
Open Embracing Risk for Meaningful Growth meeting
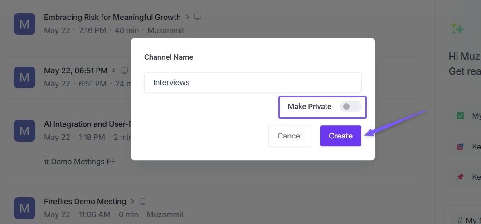(x=112, y=17)
